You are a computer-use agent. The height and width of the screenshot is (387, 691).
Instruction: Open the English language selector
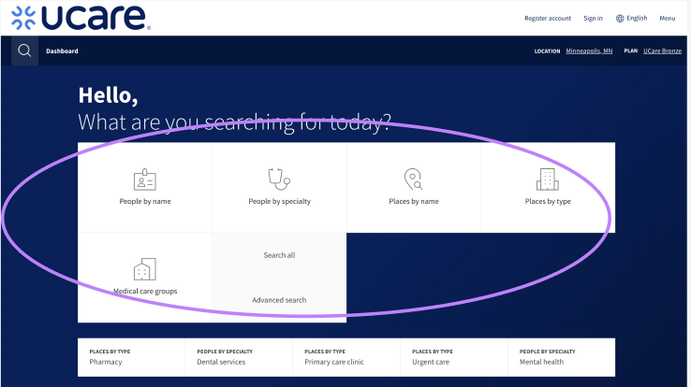(x=631, y=19)
